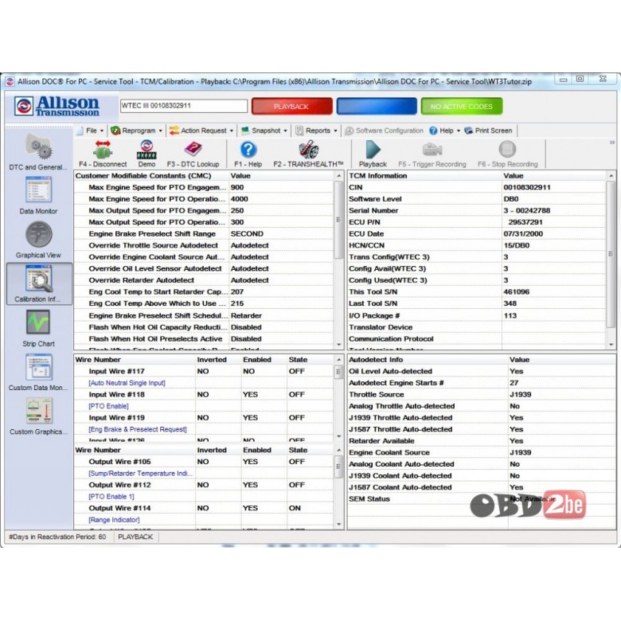Click Allison Transmission logo
The image size is (621, 621).
point(57,106)
